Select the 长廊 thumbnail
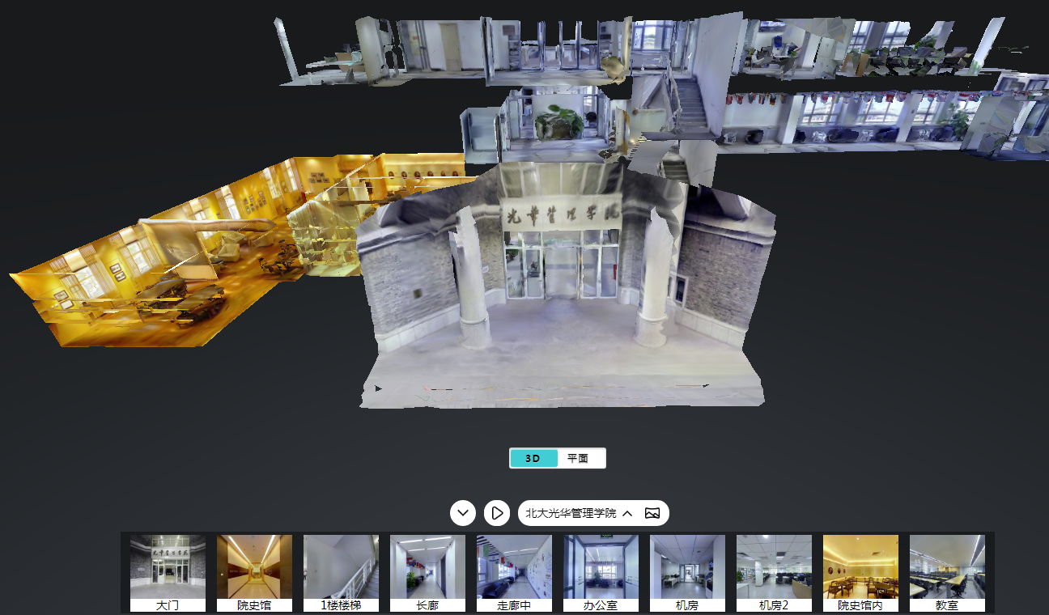1049x615 pixels. coord(427,573)
